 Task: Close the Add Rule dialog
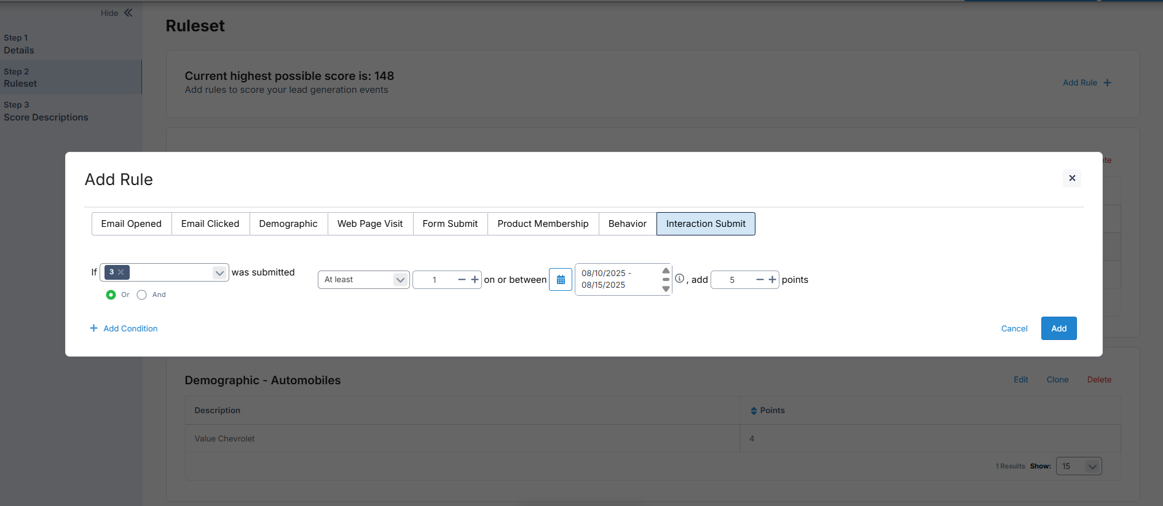tap(1071, 178)
